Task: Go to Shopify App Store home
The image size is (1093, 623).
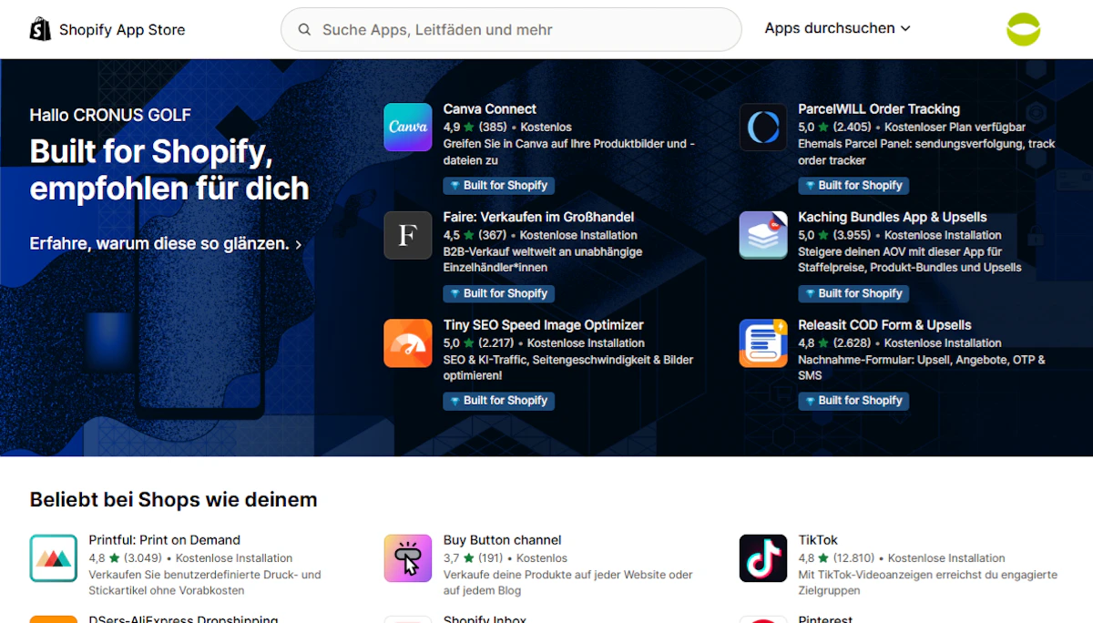Action: 107,30
